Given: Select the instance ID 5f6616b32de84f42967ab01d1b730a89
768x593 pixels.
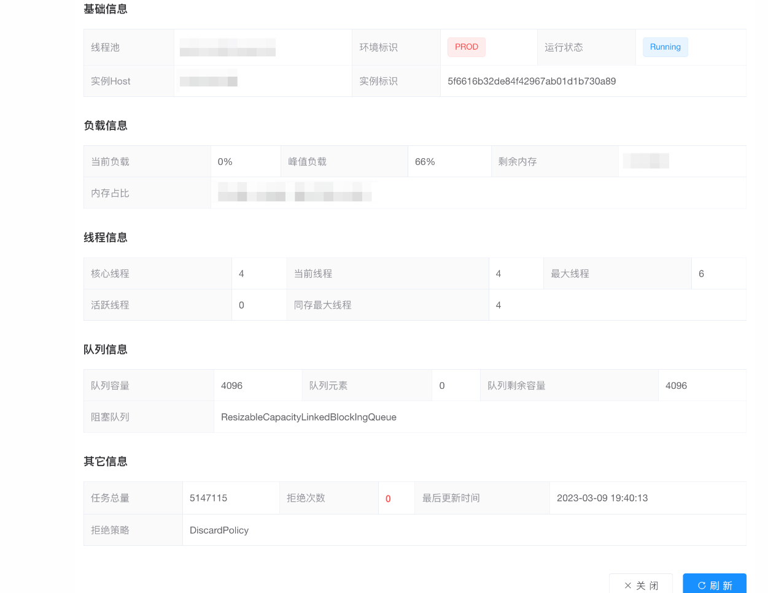Looking at the screenshot, I should pos(531,82).
